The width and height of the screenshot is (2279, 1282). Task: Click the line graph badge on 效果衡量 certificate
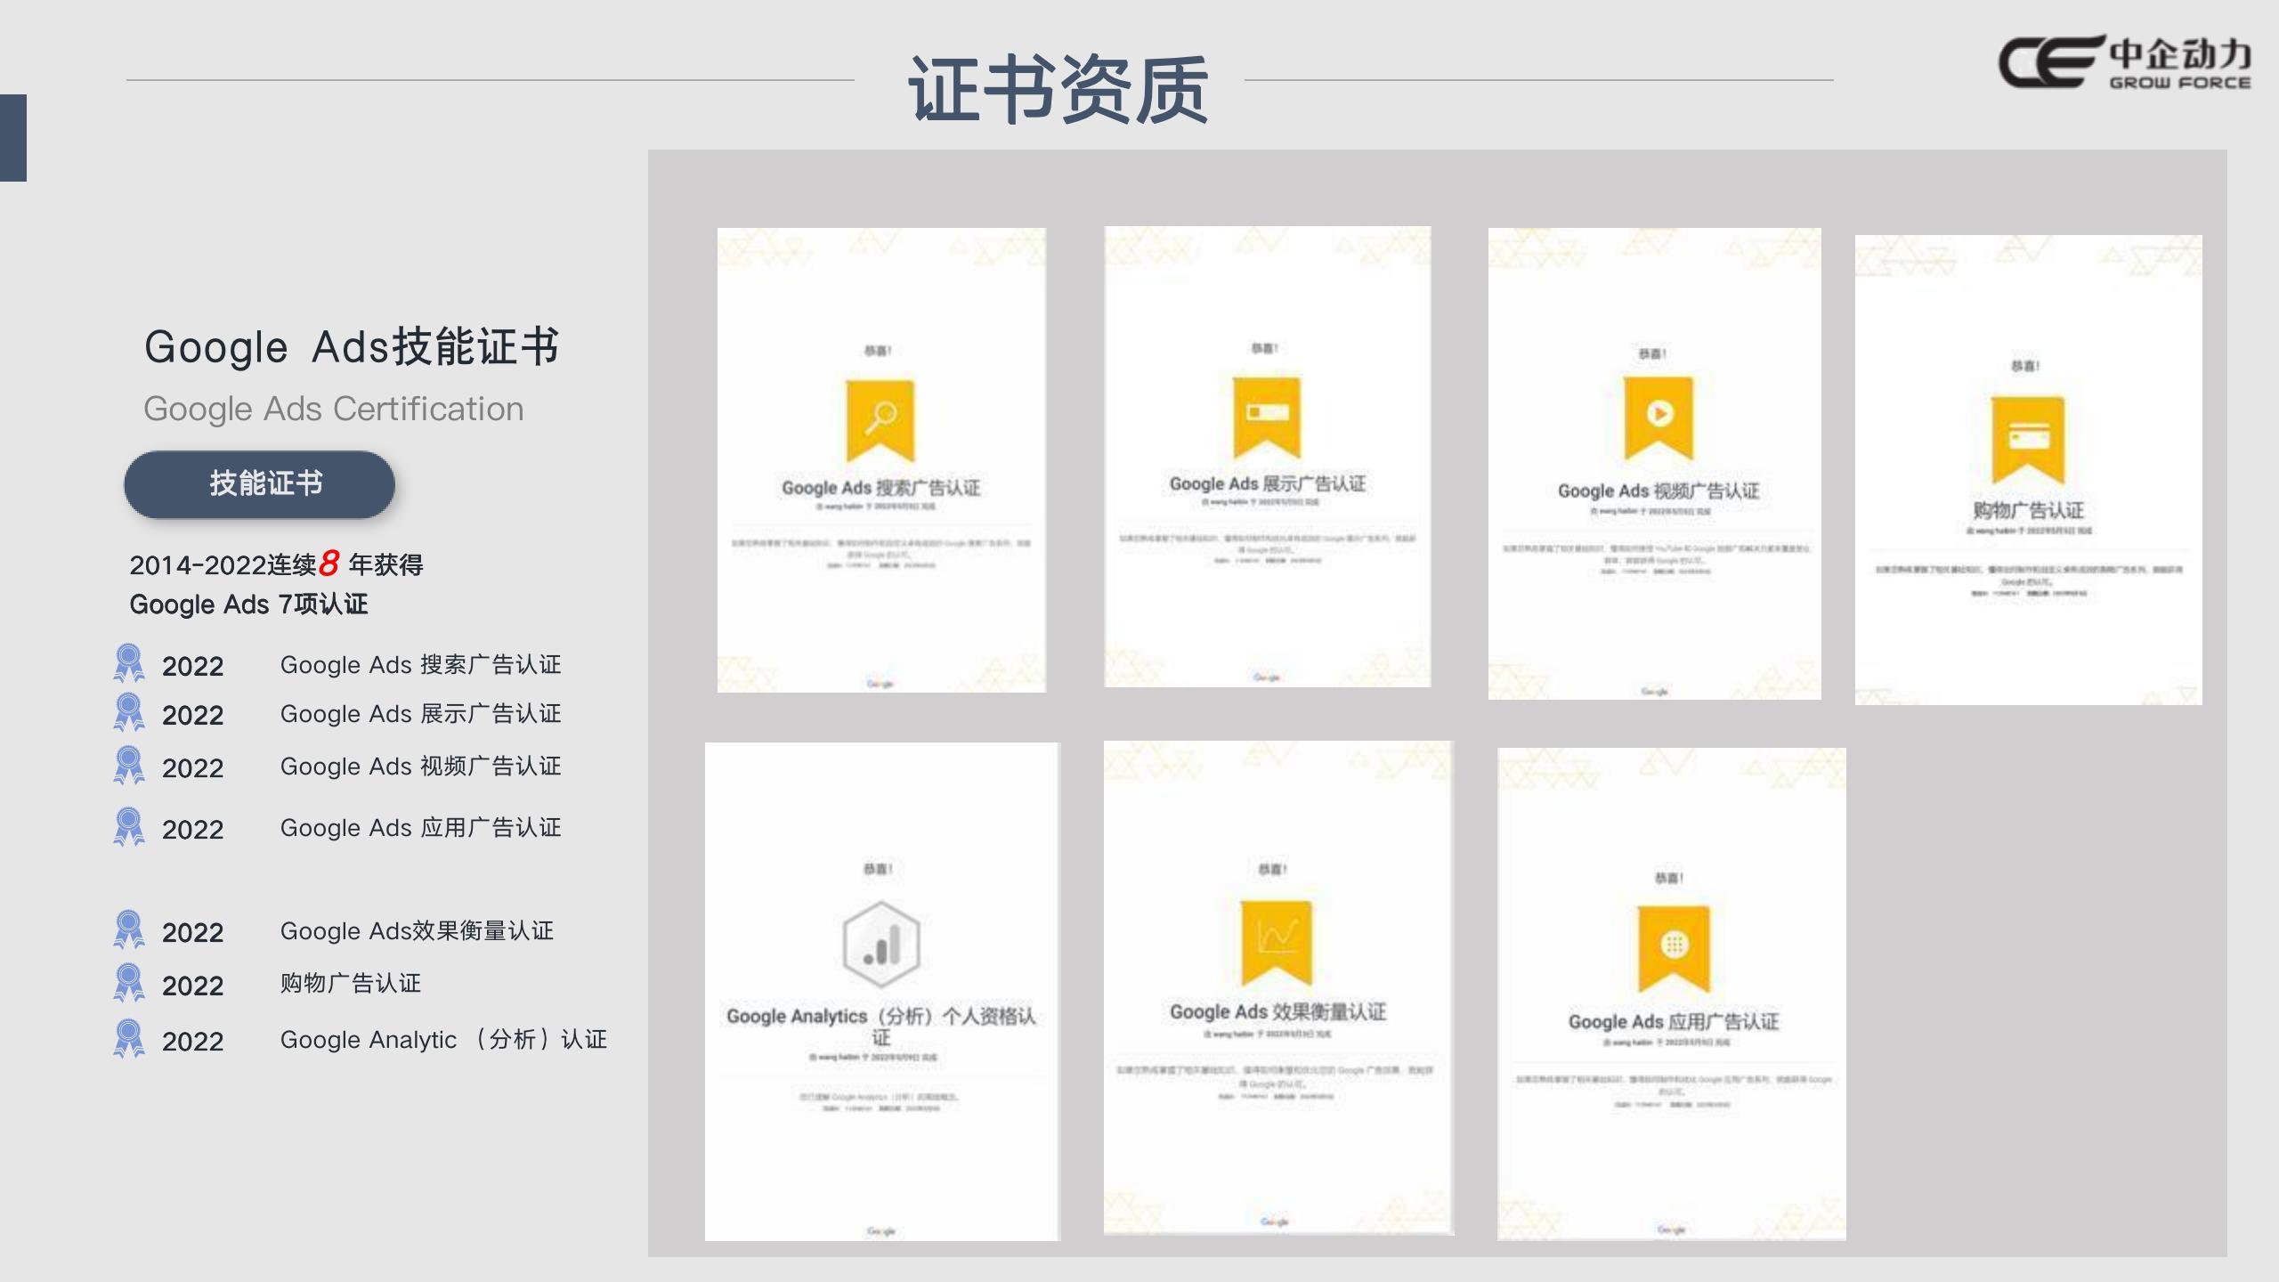pos(1276,942)
